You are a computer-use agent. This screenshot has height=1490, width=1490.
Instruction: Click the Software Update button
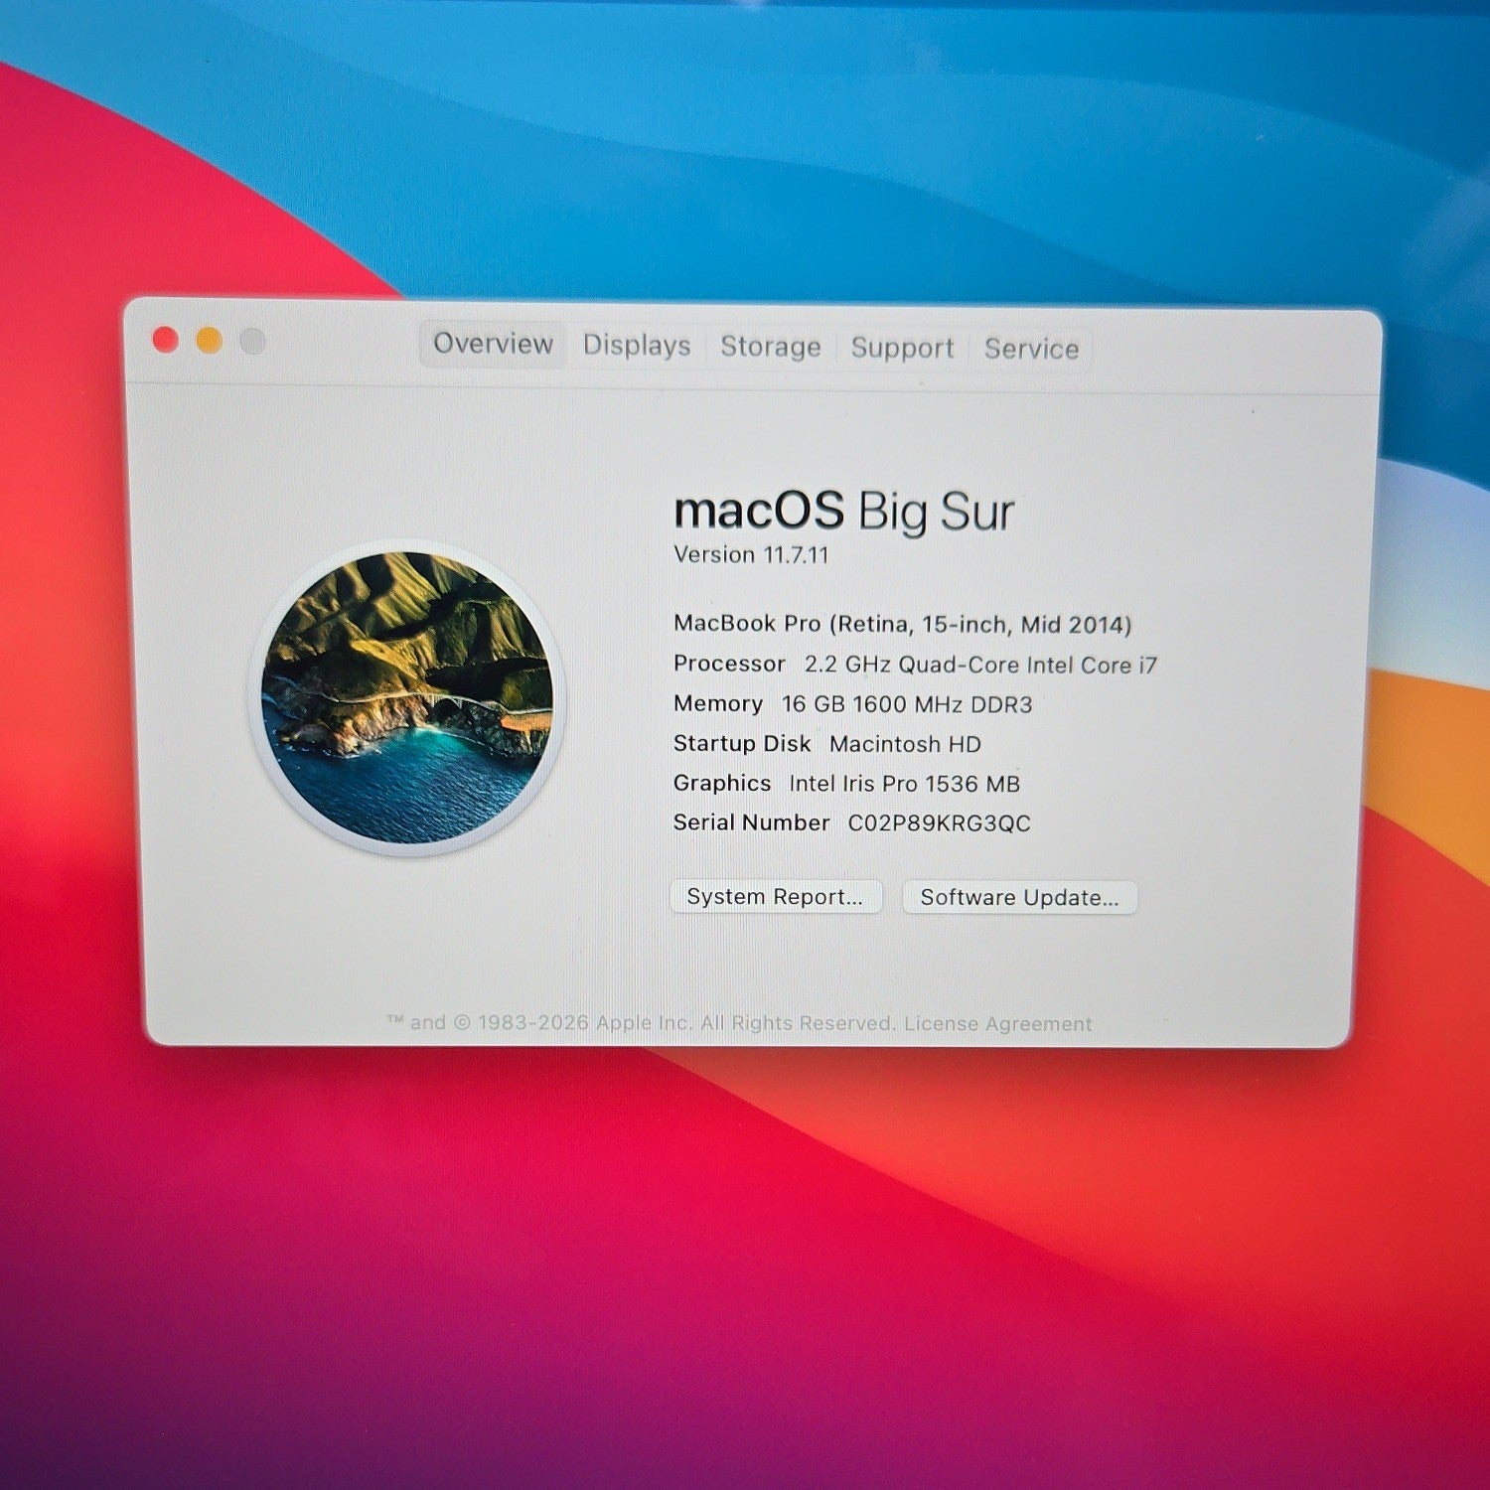(1019, 897)
